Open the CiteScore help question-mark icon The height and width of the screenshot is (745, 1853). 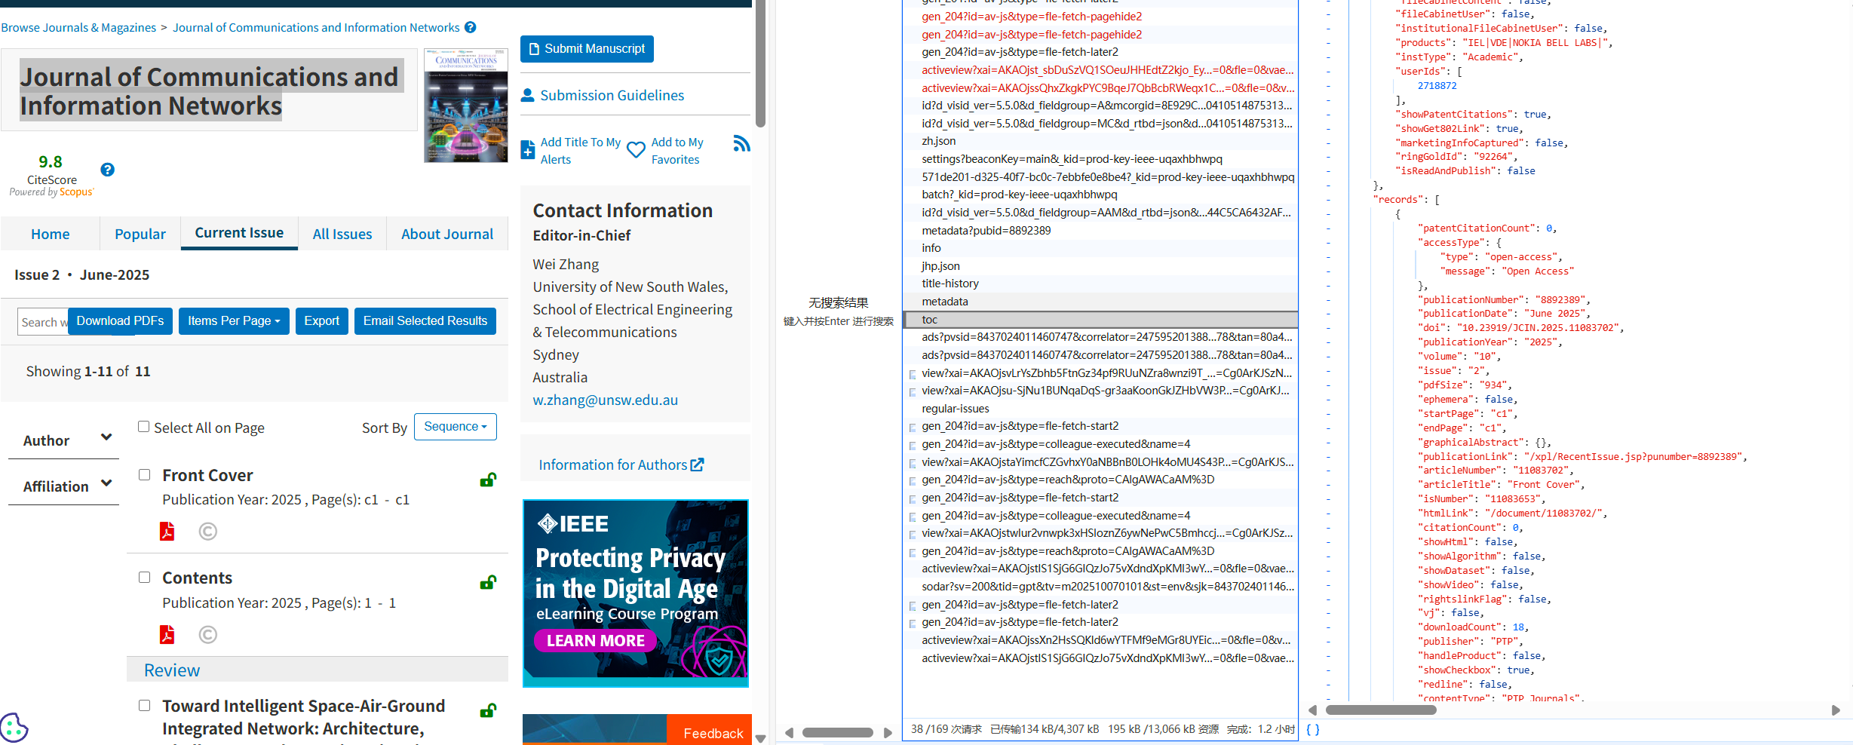click(108, 170)
